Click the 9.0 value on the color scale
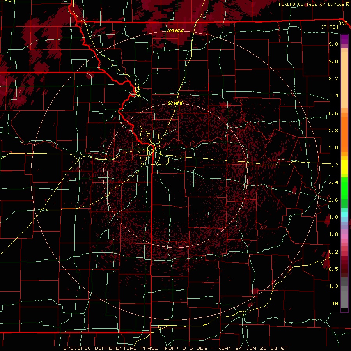This screenshot has width=351, height=351. coord(333,61)
